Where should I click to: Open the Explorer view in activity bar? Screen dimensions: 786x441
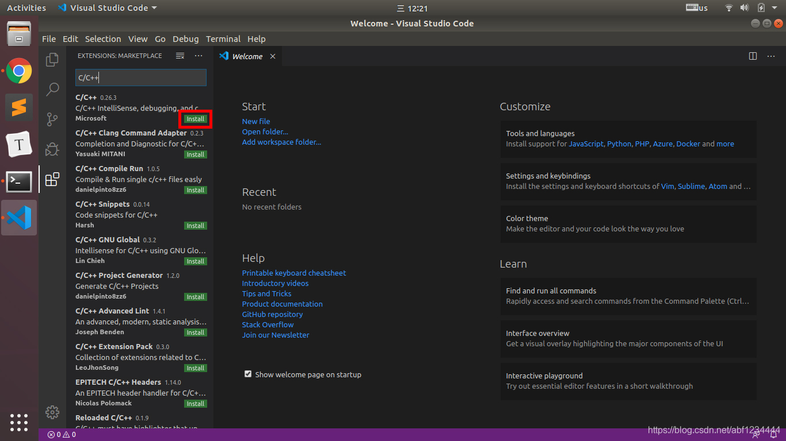pos(52,59)
